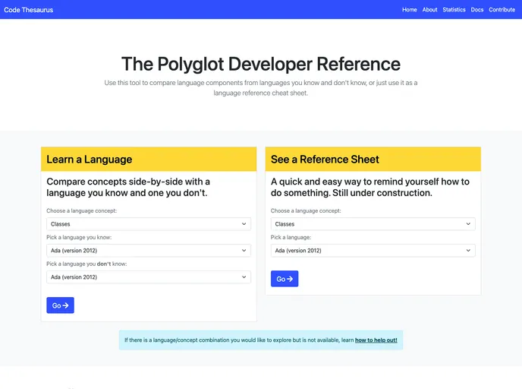Click the 'Learn a Language' card header
Image resolution: width=522 pixels, height=389 pixels.
click(x=149, y=160)
